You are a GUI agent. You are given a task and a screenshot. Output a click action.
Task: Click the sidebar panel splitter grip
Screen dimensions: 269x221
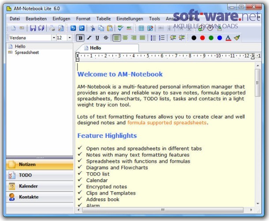pyautogui.click(x=40, y=157)
